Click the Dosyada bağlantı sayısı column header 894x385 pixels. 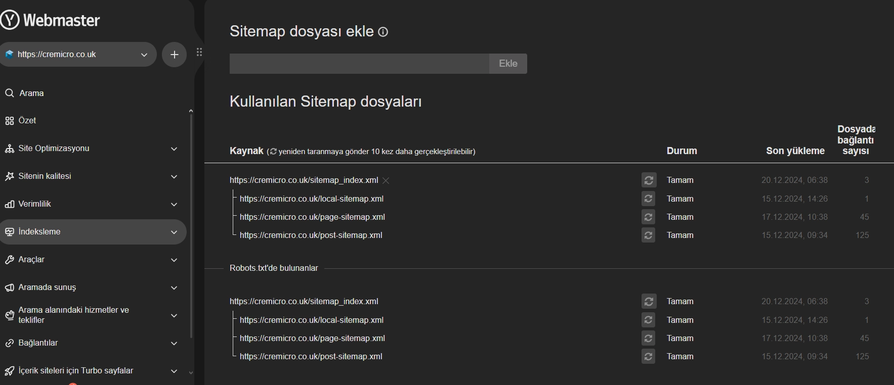(x=856, y=140)
